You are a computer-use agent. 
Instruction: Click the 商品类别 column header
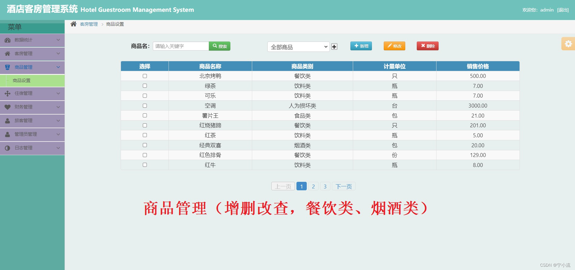point(303,66)
